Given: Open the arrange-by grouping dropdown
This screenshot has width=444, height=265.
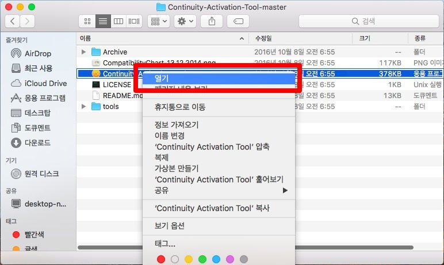Looking at the screenshot, I should pyautogui.click(x=159, y=21).
